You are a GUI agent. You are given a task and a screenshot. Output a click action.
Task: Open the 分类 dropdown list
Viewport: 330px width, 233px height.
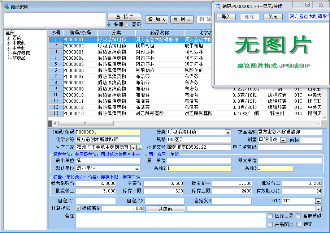click(228, 132)
